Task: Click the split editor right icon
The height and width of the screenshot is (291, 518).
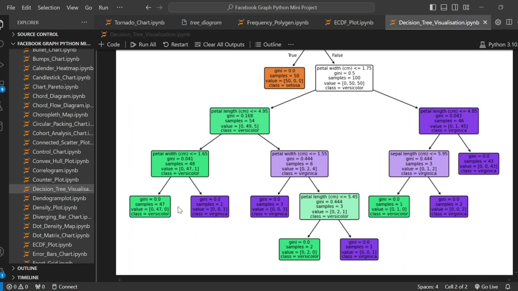Action: [509, 22]
